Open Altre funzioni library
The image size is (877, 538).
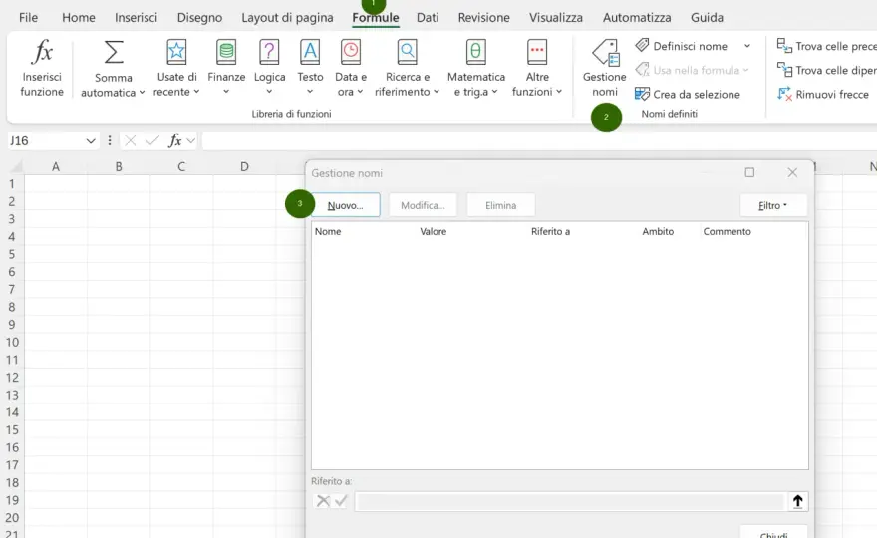coord(537,68)
